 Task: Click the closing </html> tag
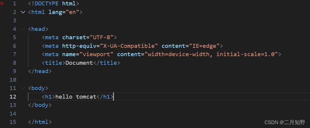click(40, 122)
